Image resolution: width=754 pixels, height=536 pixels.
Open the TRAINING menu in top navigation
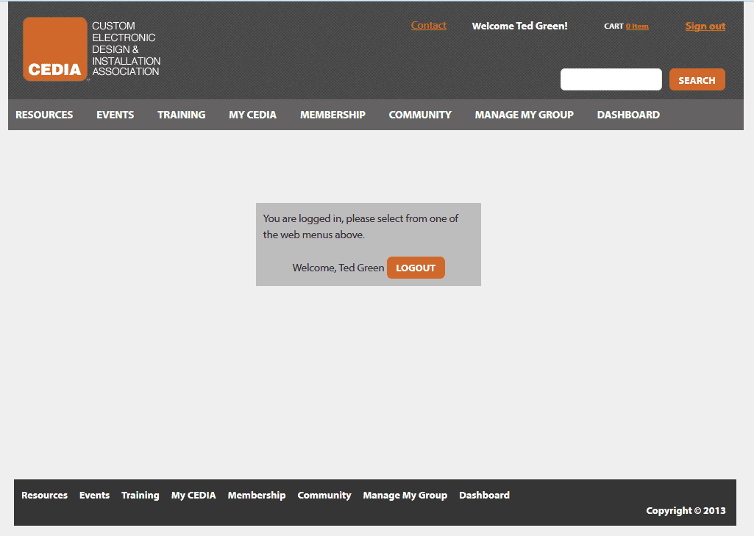pyautogui.click(x=181, y=115)
